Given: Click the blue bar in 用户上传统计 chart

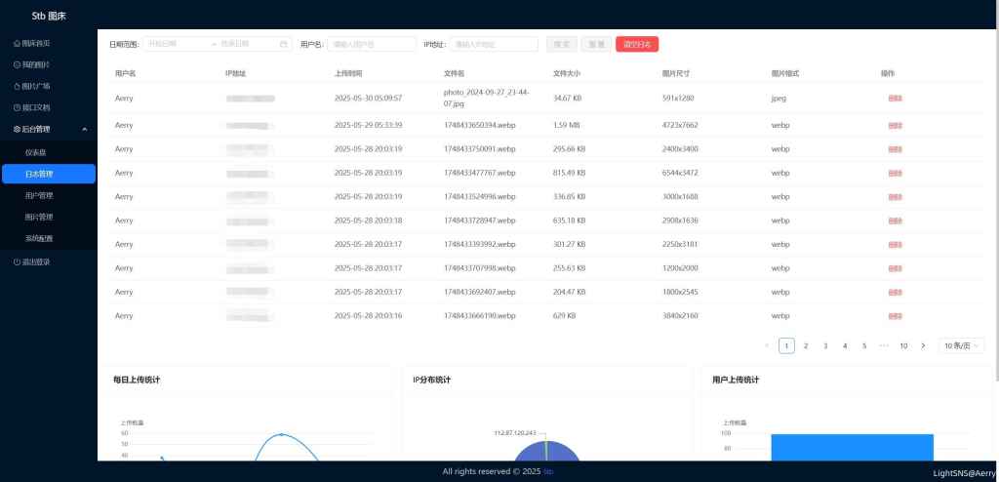Looking at the screenshot, I should tap(852, 448).
